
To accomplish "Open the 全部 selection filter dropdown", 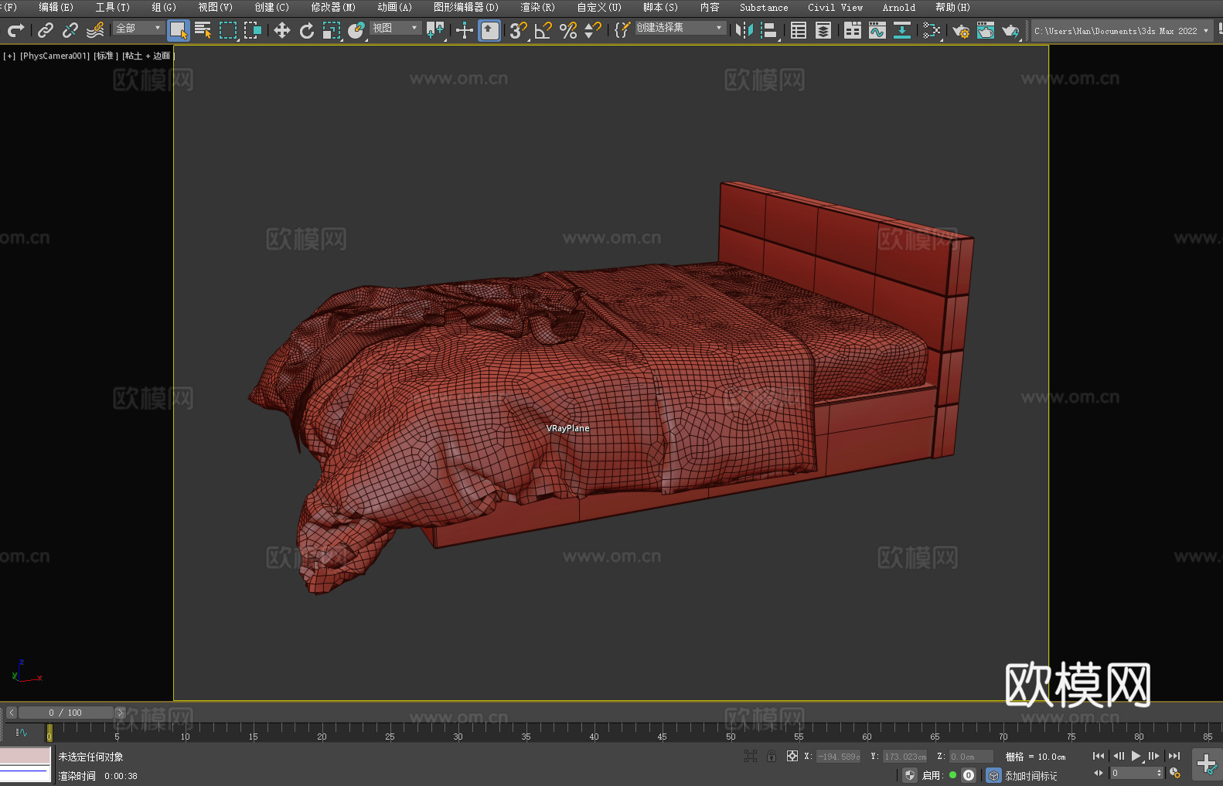I will pos(138,28).
